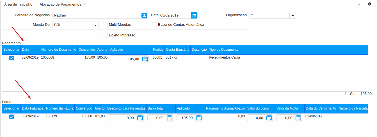Viewport: 377px width, 137px height.
Task: Open calculator for Baixa total field
Action: [170, 118]
